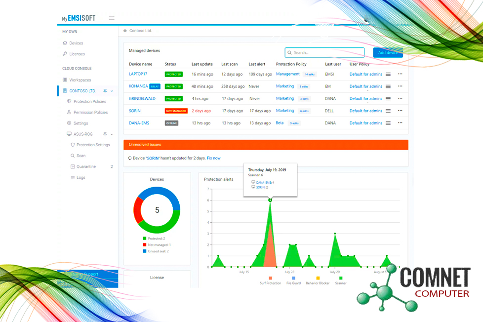Collapse the CONTOSO LTD. tree chevron
This screenshot has height=322, width=483.
(112, 91)
